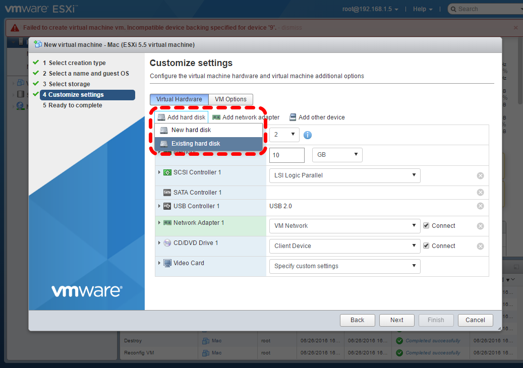Image resolution: width=523 pixels, height=368 pixels.
Task: Remove USB Controller 1 with its X icon
Action: click(x=480, y=206)
